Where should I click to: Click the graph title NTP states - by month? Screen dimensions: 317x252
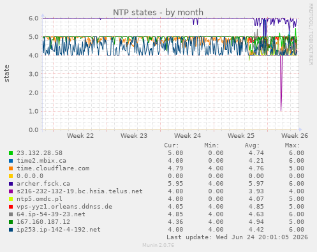click(158, 12)
